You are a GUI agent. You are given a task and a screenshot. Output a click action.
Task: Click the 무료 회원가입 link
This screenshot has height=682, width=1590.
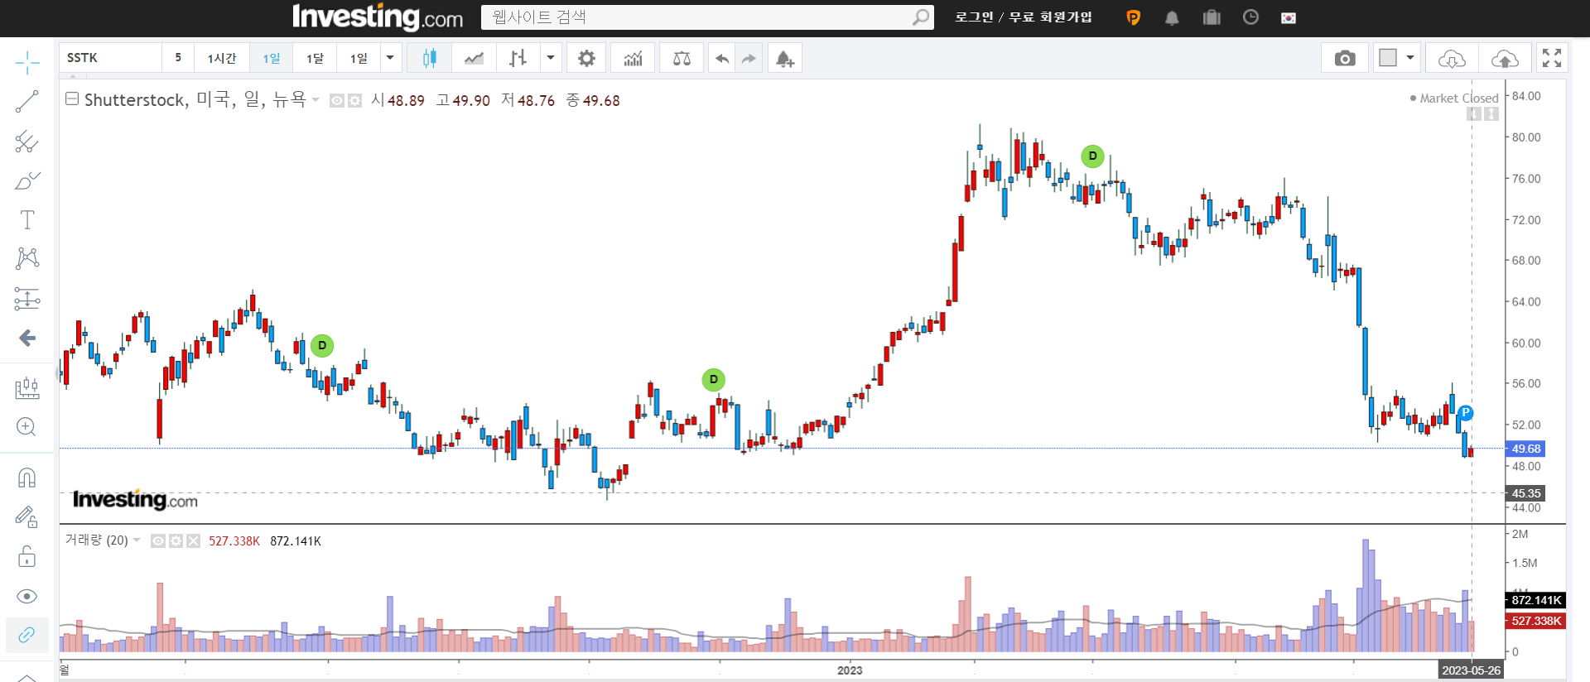pyautogui.click(x=1050, y=17)
